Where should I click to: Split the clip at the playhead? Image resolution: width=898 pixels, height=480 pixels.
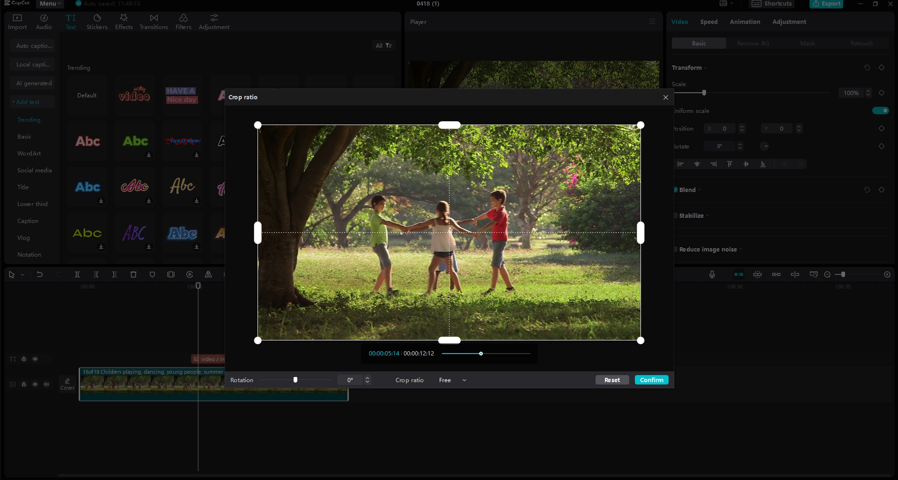77,274
